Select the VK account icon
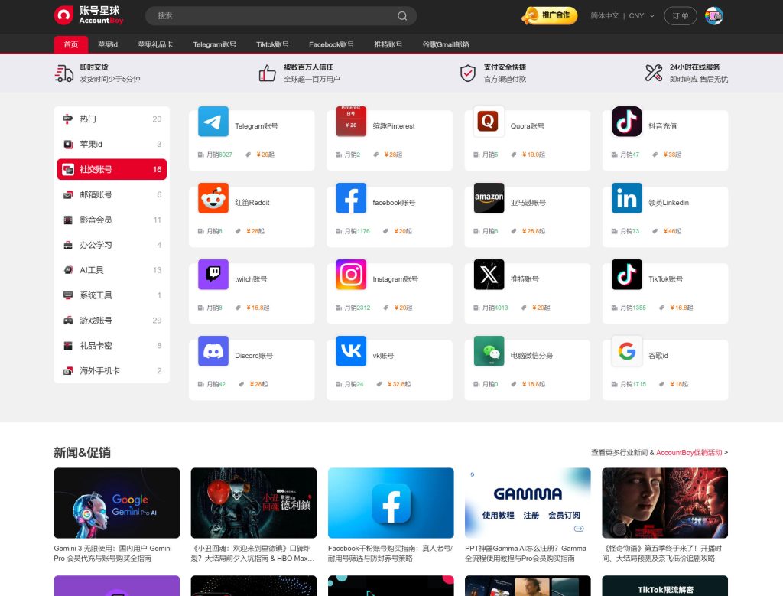The width and height of the screenshot is (783, 596). 351,351
